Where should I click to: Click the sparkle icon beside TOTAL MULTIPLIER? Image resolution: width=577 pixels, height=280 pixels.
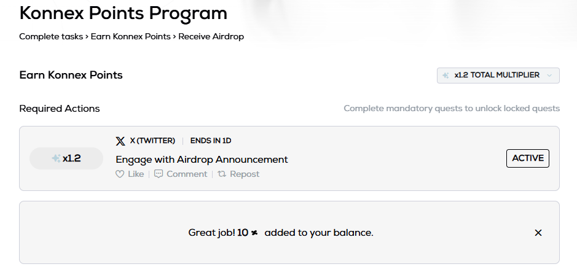(446, 76)
